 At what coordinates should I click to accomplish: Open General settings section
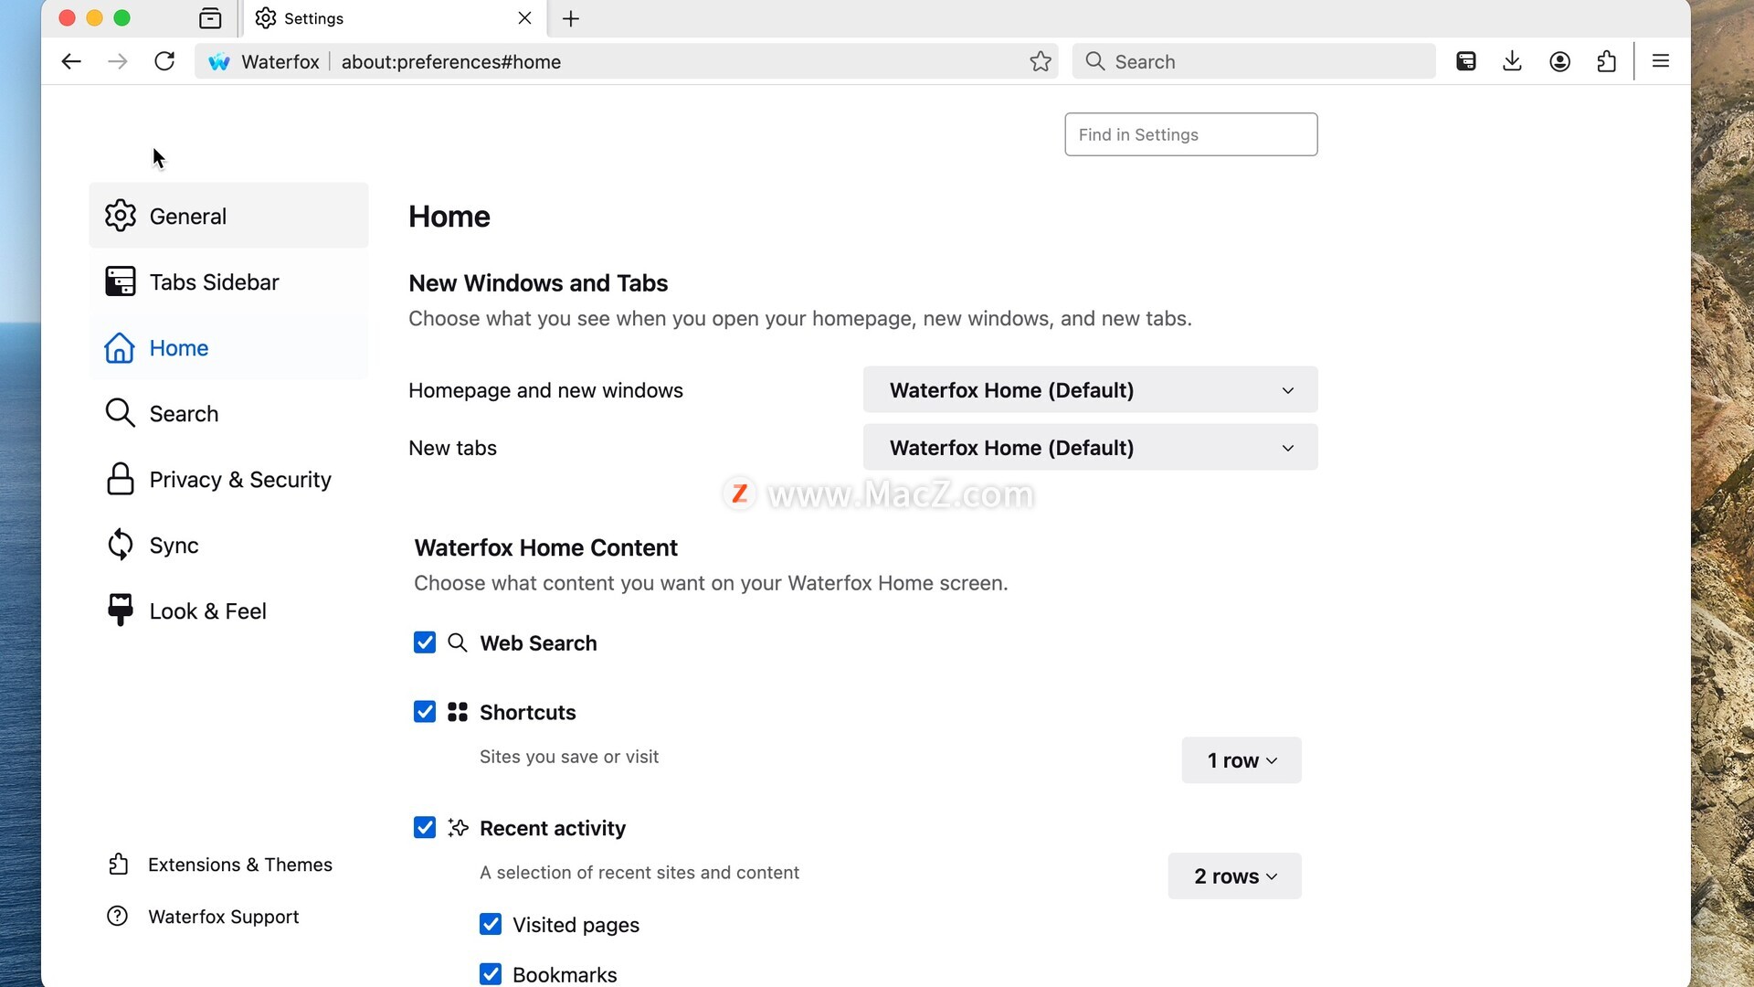point(228,216)
